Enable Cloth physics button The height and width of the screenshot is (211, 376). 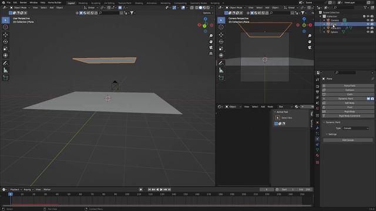[x=348, y=94]
